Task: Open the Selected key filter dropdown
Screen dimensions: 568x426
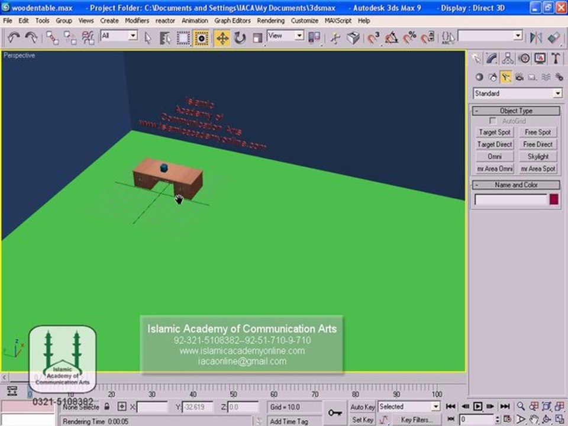Action: pyautogui.click(x=409, y=407)
